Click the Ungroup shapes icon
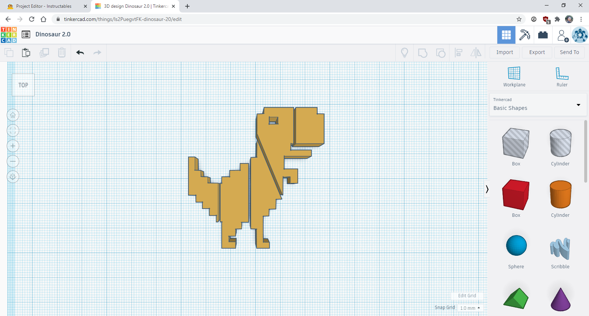Screen dimensions: 589x316 coord(441,53)
